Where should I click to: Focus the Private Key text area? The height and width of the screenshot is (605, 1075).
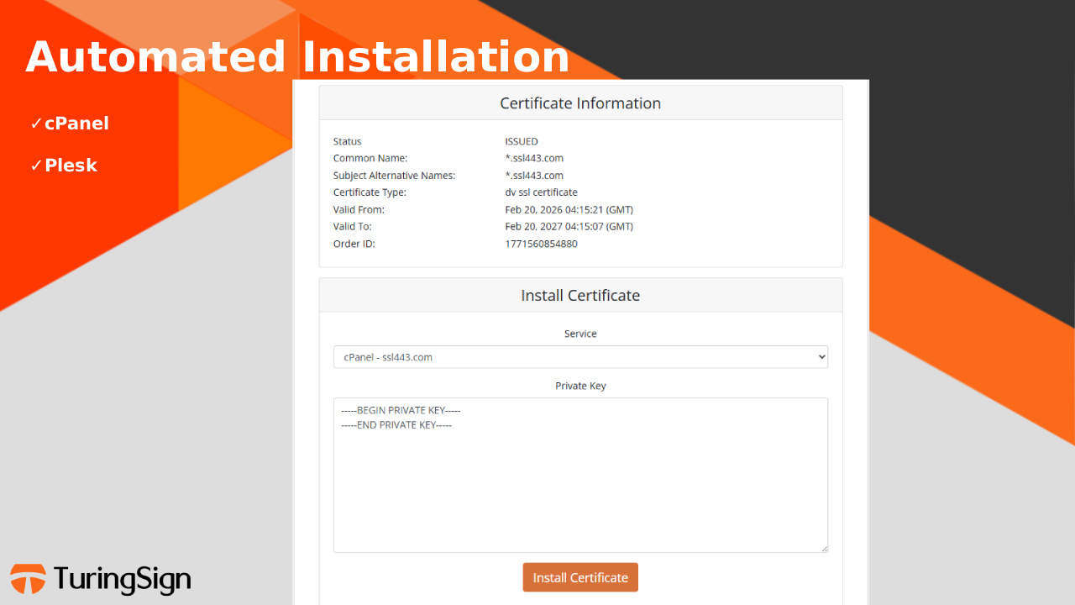point(580,475)
